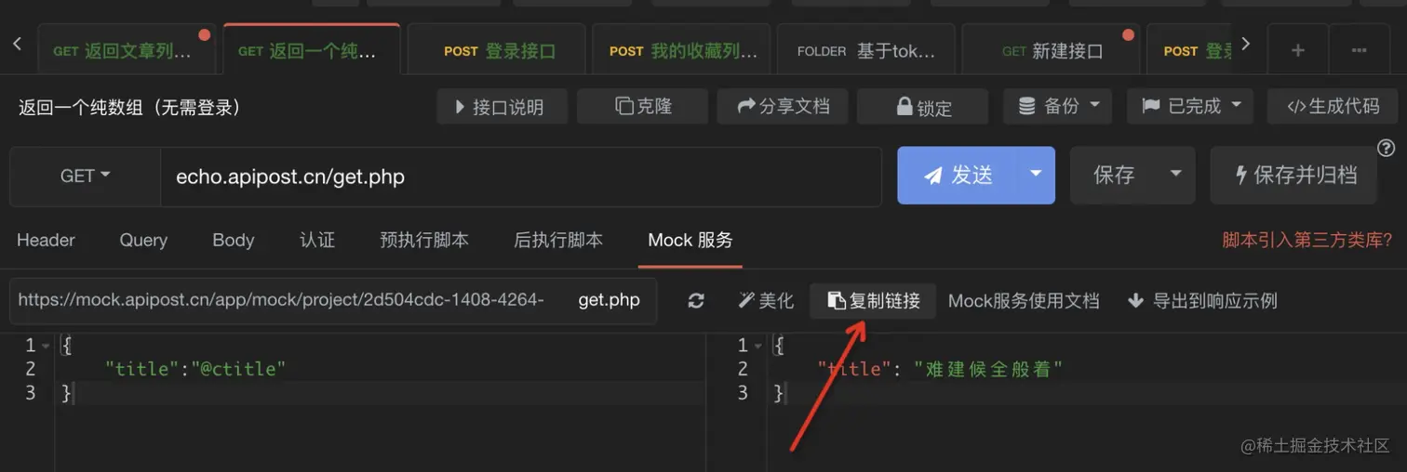Open the 备份 backup dropdown

click(1057, 106)
